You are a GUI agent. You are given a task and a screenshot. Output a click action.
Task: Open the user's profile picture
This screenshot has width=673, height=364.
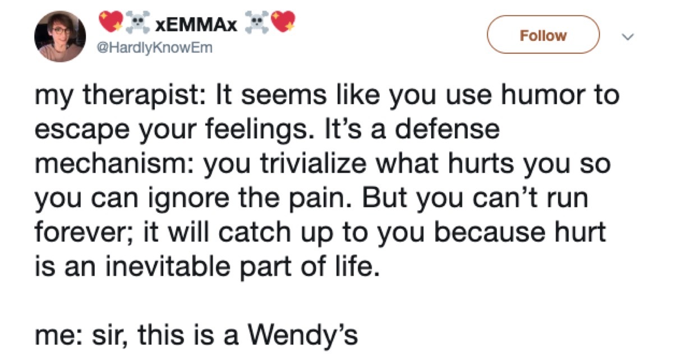pos(59,35)
